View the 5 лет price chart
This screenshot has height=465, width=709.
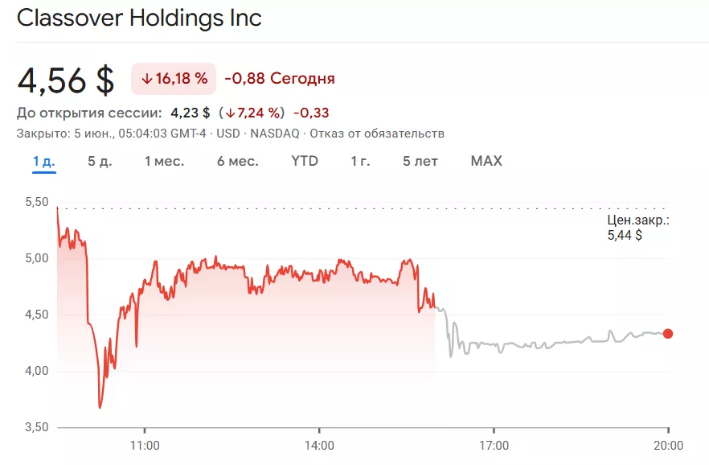coord(420,161)
